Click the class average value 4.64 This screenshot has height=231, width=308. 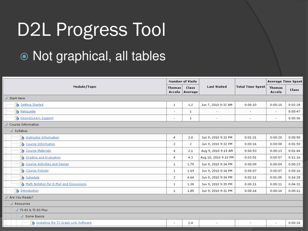tap(190, 177)
